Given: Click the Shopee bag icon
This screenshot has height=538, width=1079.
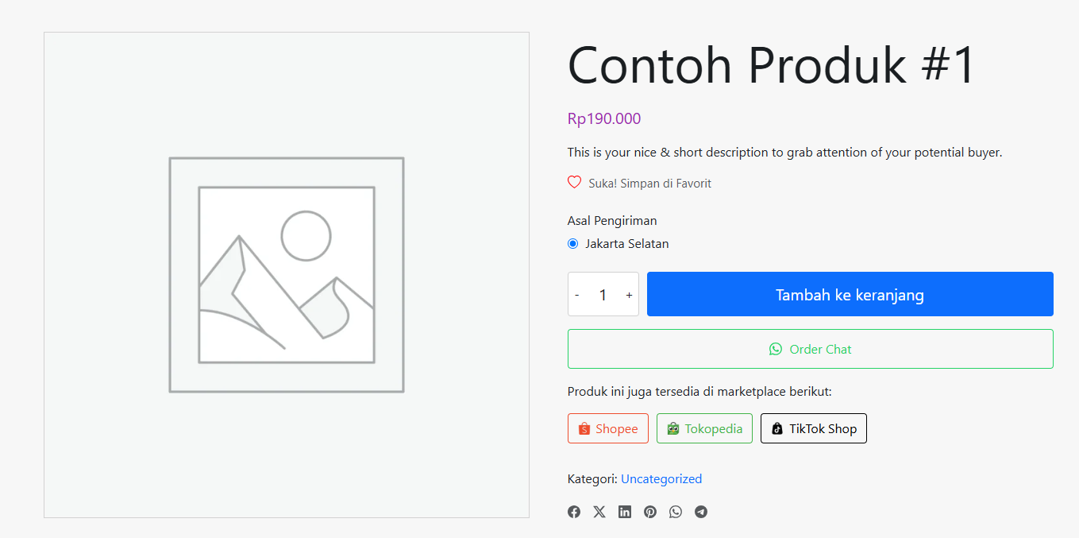Looking at the screenshot, I should point(584,429).
